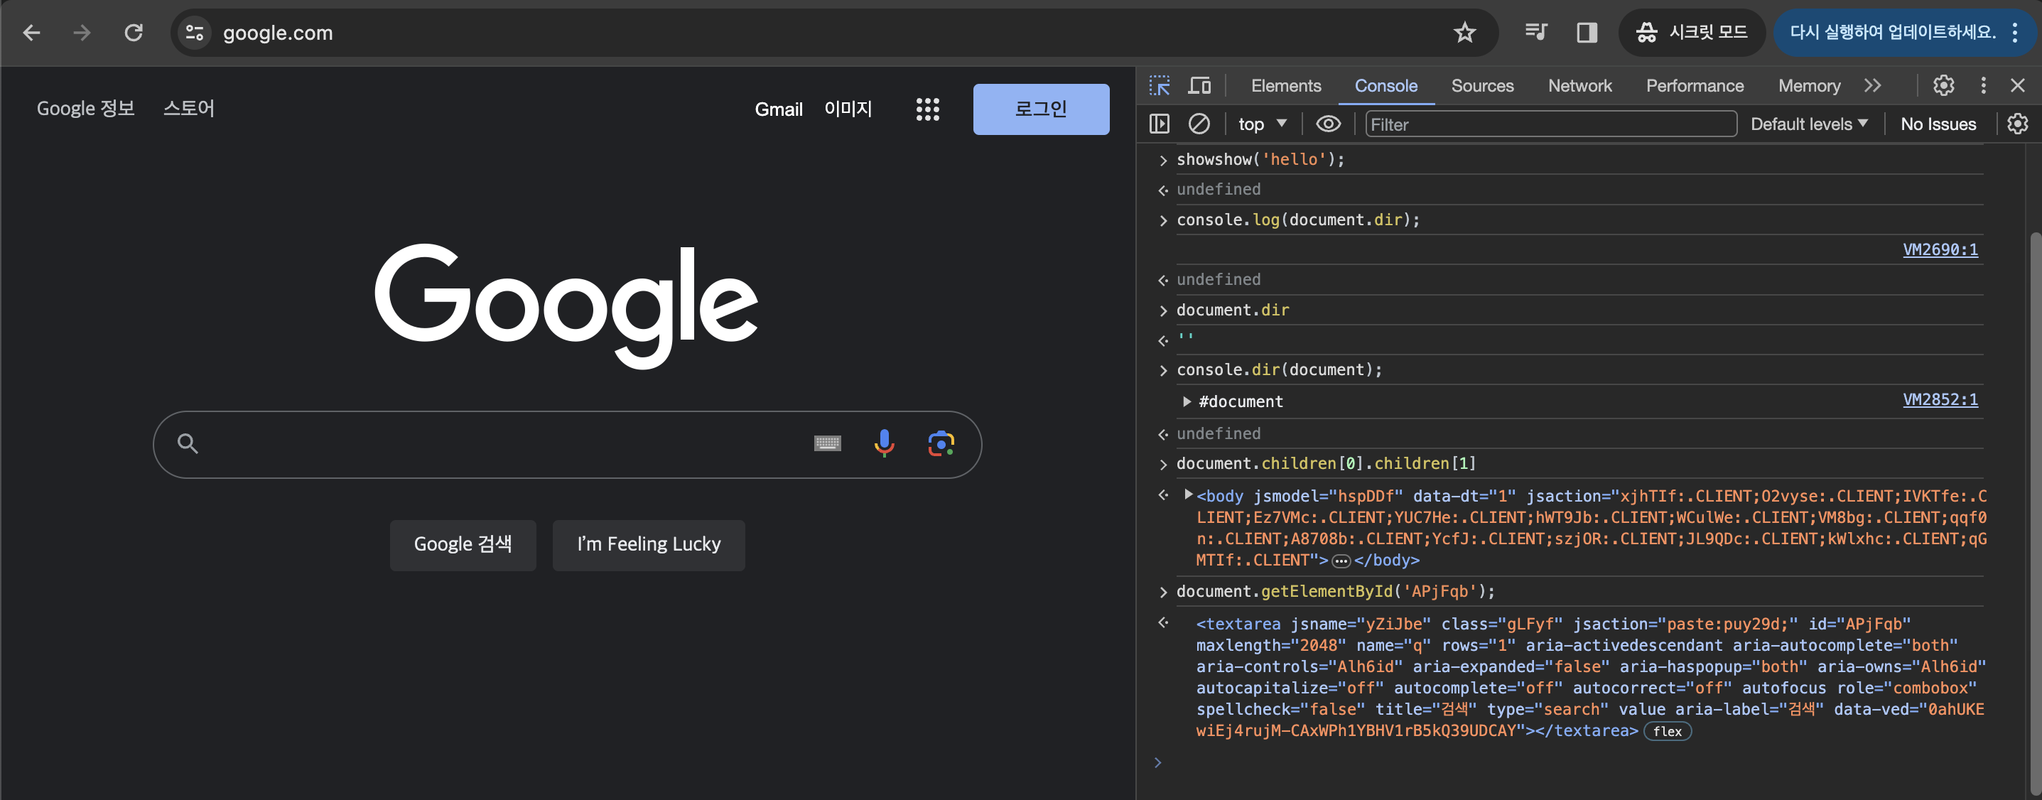Viewport: 2042px width, 800px height.
Task: Open site information icon in address bar
Action: [194, 33]
